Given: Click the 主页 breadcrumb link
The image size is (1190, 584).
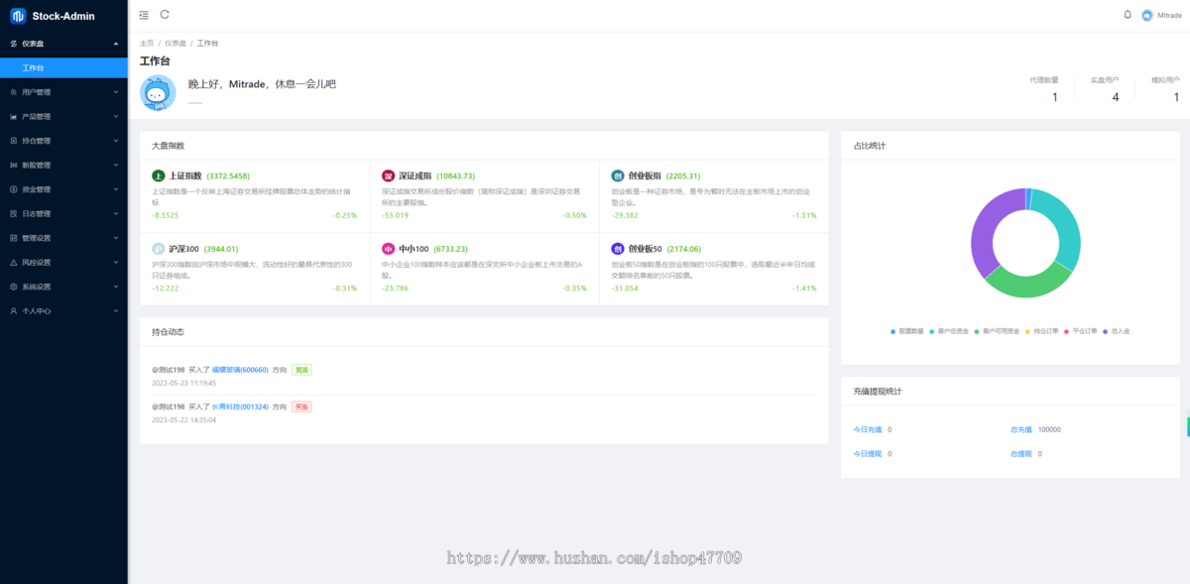Looking at the screenshot, I should [147, 44].
